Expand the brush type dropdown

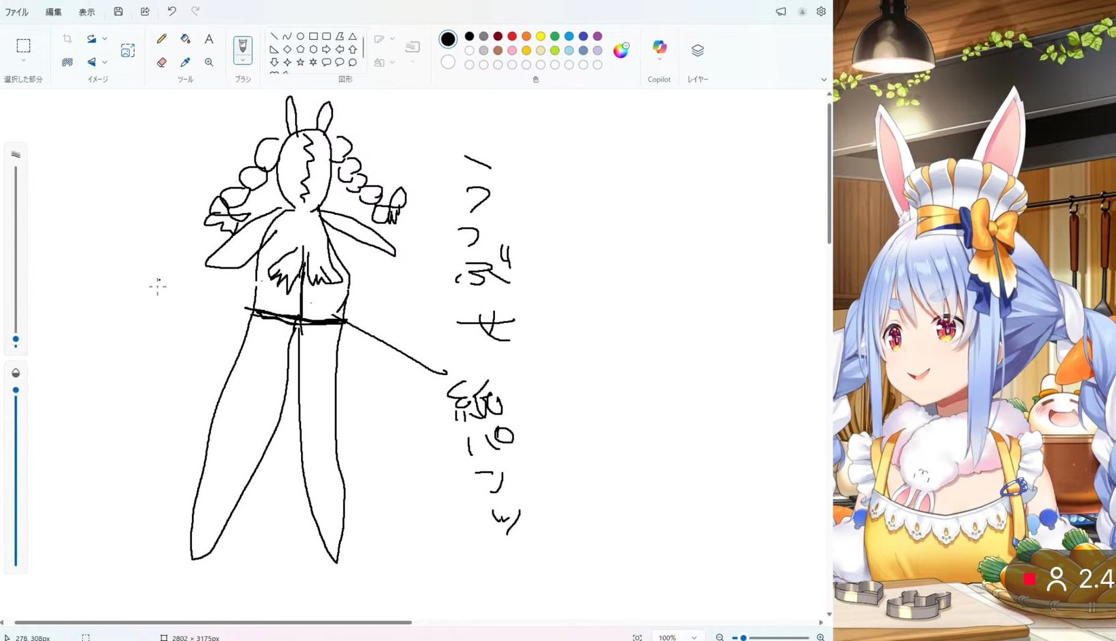pos(243,61)
